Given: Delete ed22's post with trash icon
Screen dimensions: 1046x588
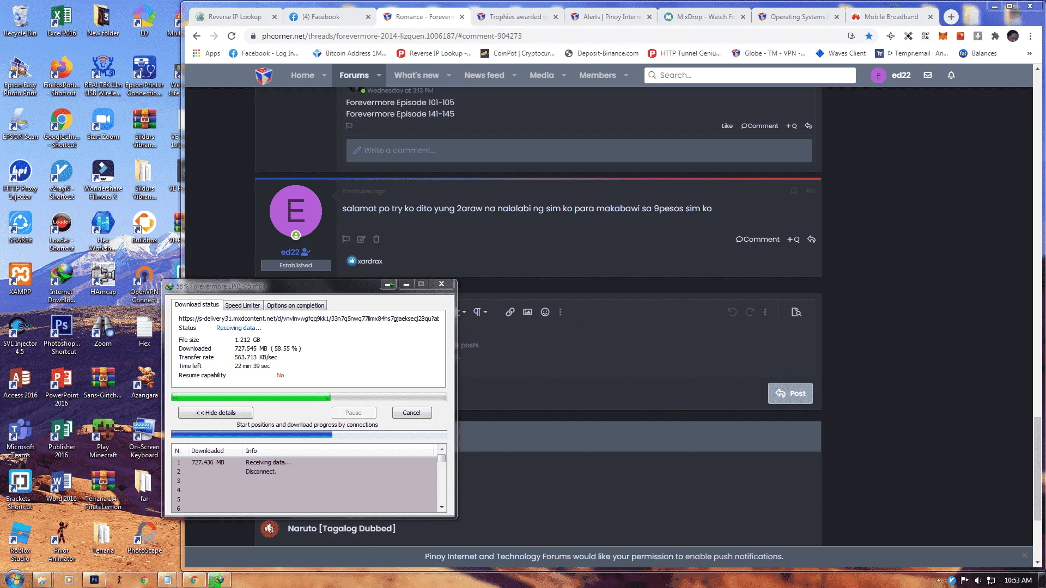Looking at the screenshot, I should coord(376,239).
